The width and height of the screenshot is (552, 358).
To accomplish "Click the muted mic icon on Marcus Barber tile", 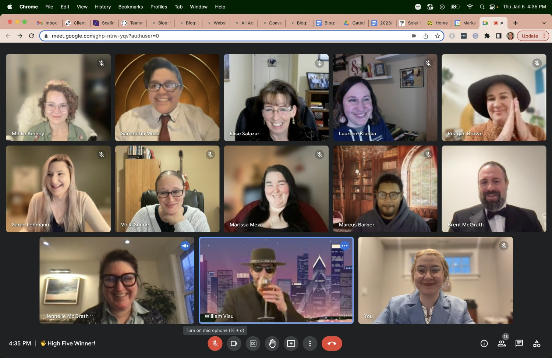I will 428,154.
